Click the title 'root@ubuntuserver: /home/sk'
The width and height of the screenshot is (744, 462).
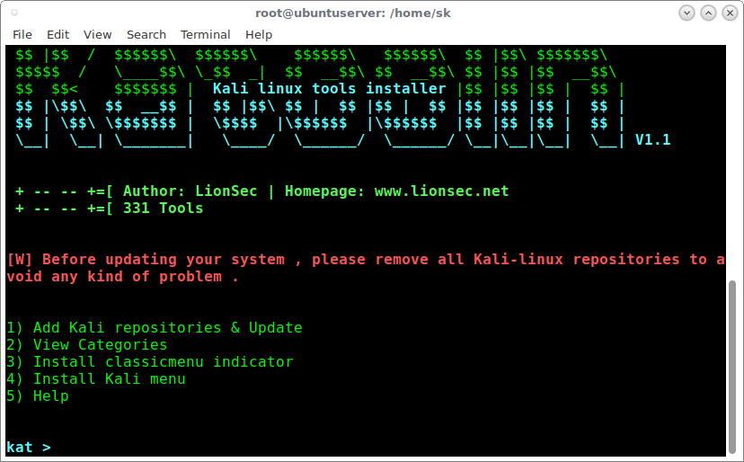click(x=353, y=13)
